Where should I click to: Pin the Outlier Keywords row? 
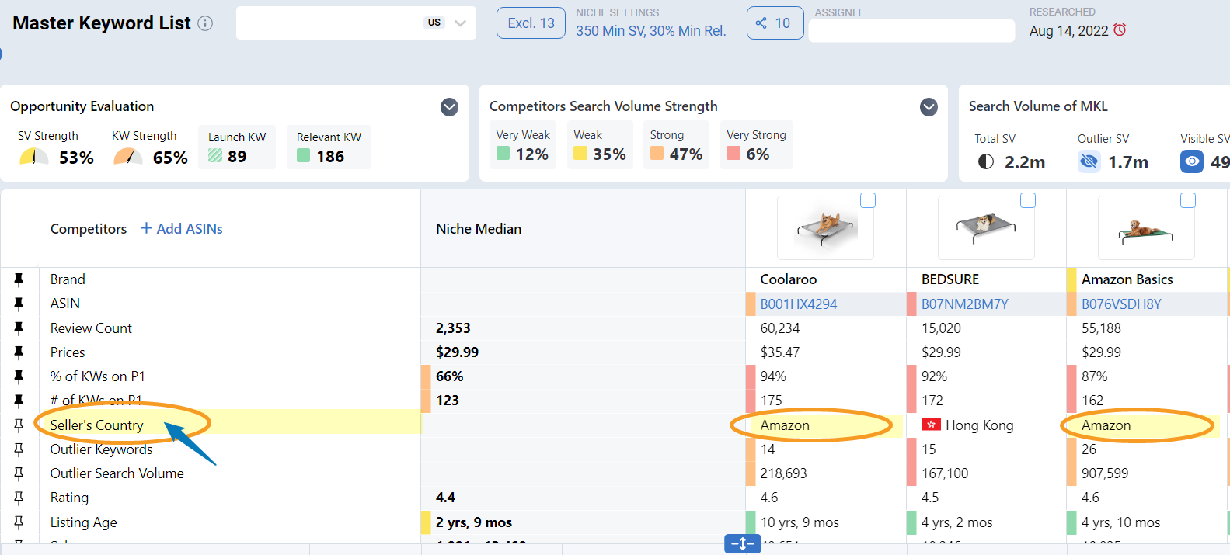pyautogui.click(x=19, y=449)
